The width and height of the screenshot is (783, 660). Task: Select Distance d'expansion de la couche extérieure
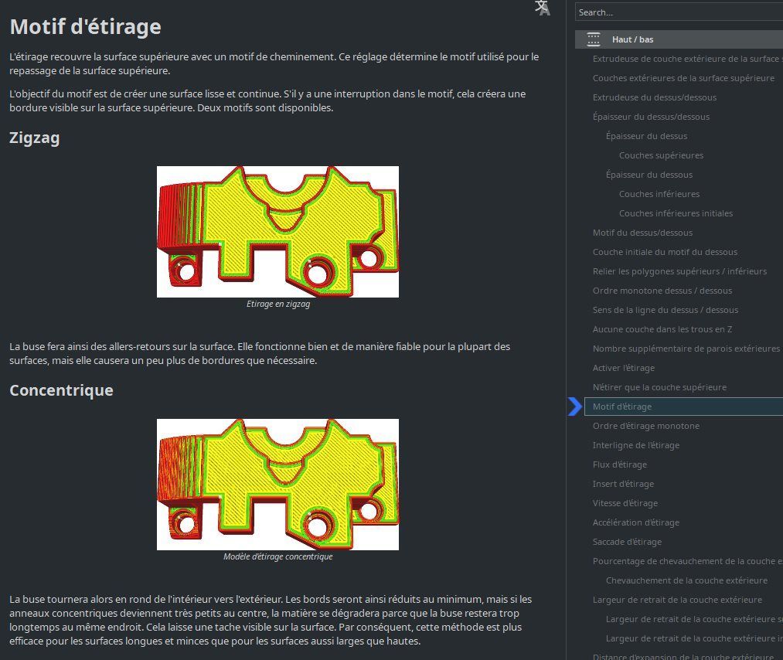(x=683, y=656)
